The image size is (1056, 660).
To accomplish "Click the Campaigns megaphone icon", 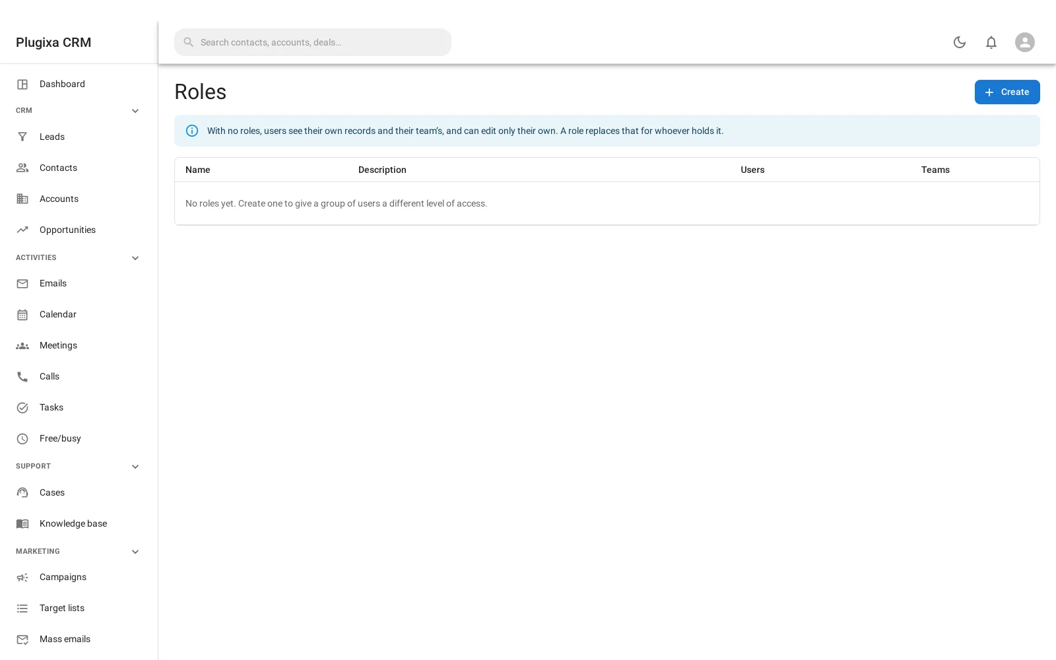I will (x=22, y=577).
